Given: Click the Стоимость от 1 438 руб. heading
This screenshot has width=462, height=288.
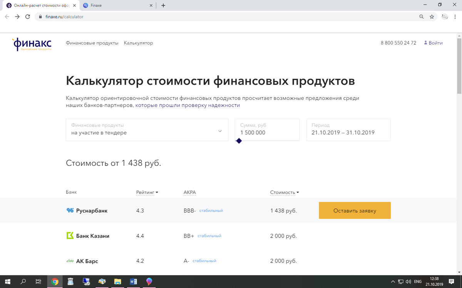Looking at the screenshot, I should (x=114, y=163).
